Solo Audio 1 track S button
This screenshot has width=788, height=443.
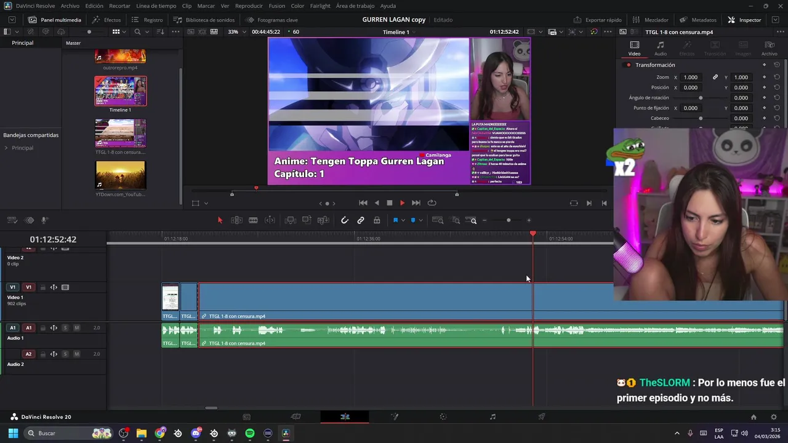click(65, 328)
